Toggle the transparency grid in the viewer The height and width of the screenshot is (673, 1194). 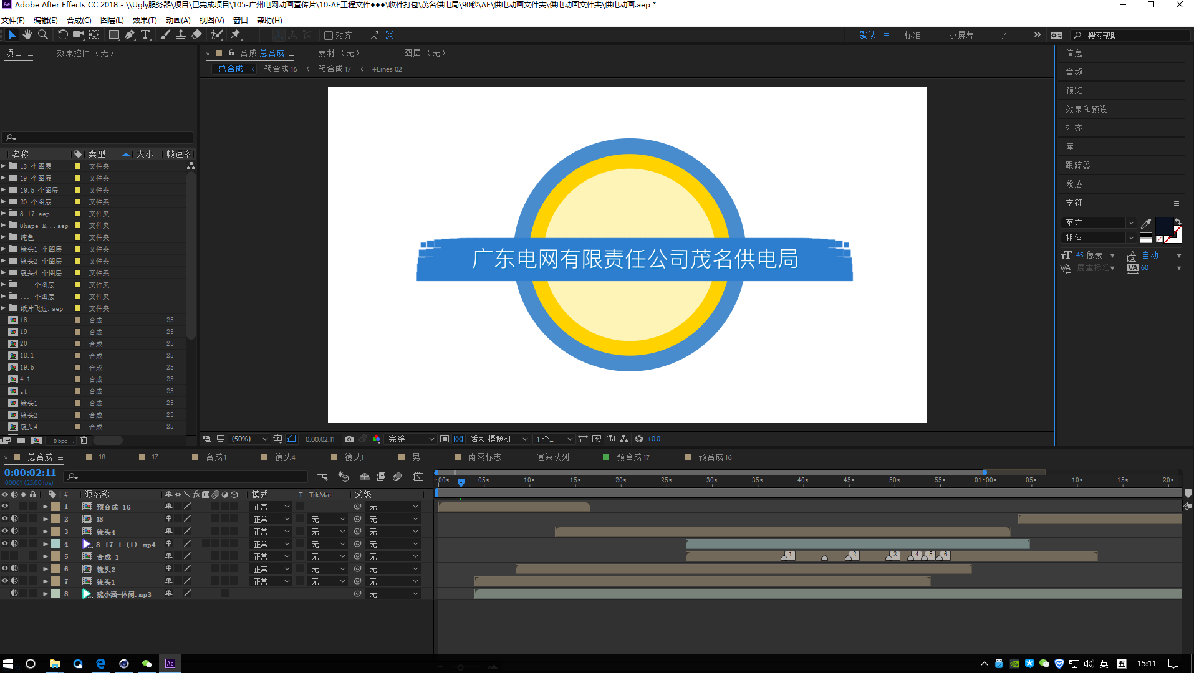pos(458,439)
